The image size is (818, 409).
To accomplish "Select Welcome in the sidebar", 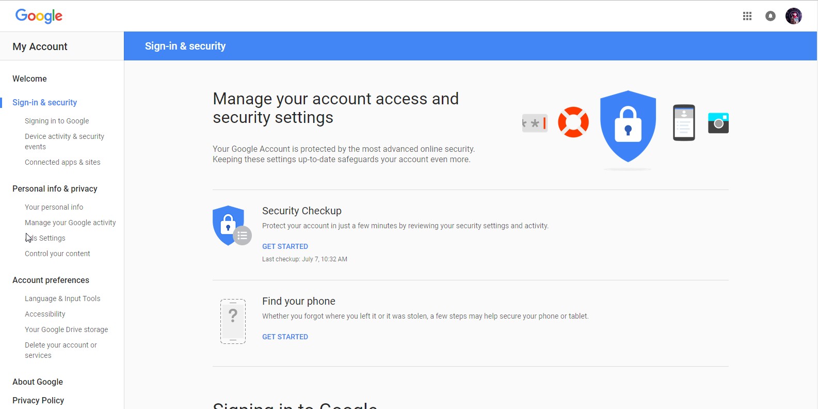I will [x=29, y=78].
